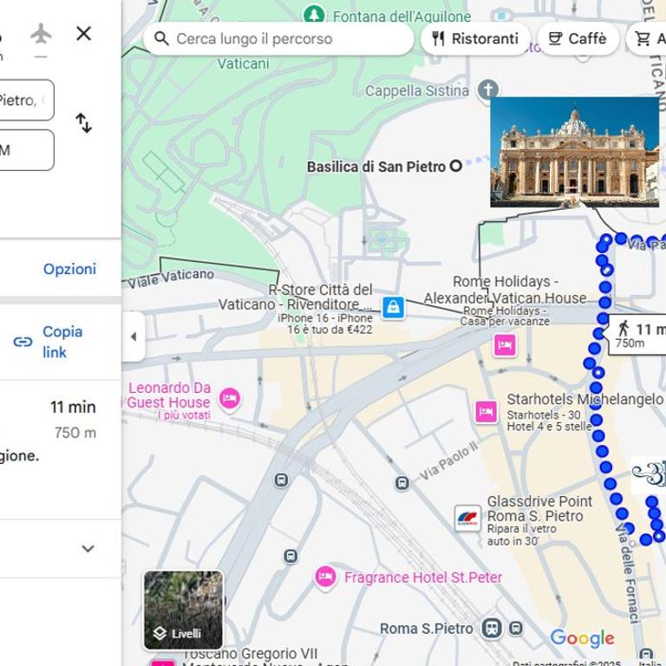Open Basilica di San Pietro photo
666x666 pixels.
[x=574, y=152]
